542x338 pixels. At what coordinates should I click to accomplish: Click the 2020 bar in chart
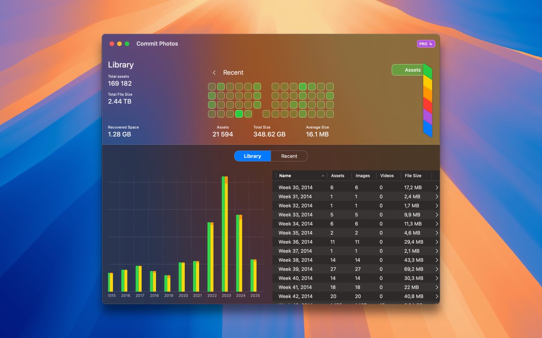pyautogui.click(x=182, y=277)
